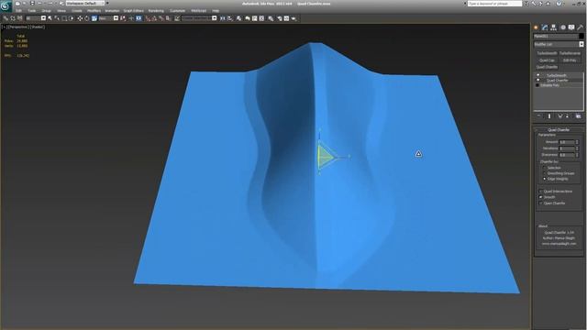The width and height of the screenshot is (587, 330).
Task: Click the TurboSmooth modifier set button
Action: coord(547,53)
